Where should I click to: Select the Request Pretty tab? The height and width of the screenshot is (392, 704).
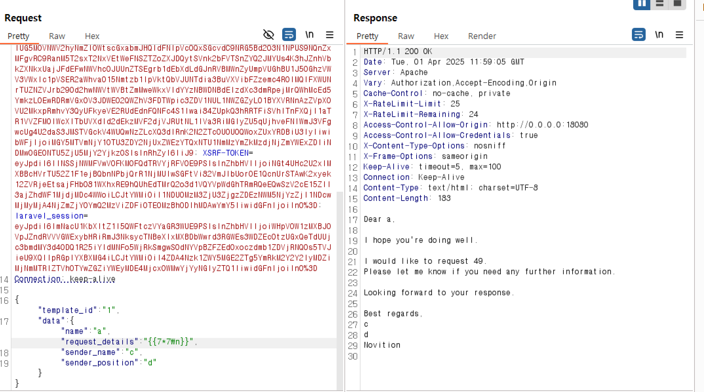[18, 36]
